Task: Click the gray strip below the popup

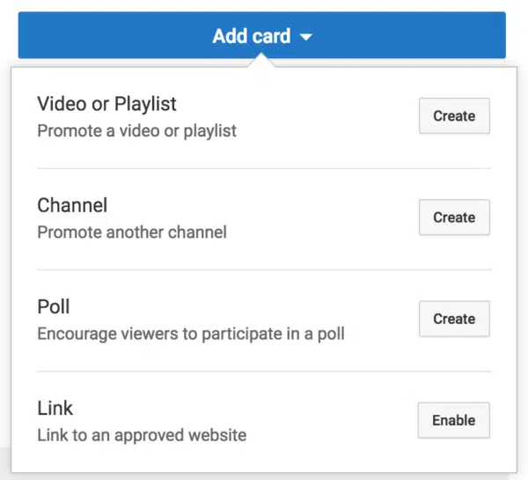Action: point(264,476)
